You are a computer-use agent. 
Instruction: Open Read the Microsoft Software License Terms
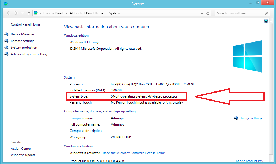pos(134,153)
